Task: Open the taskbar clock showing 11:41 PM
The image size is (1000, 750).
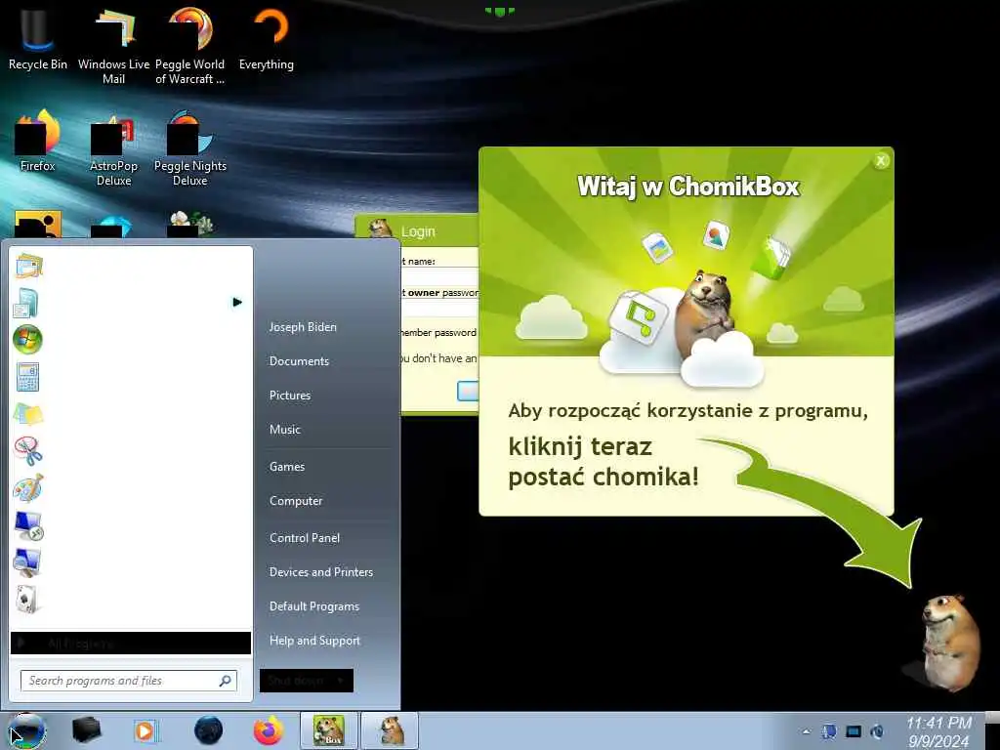Action: click(938, 731)
